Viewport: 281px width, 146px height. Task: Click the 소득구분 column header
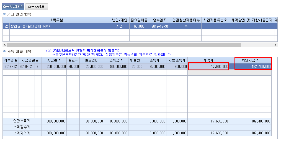tap(56, 20)
